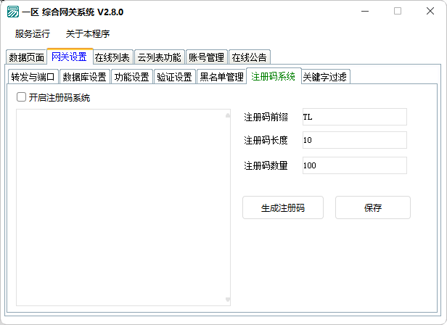
Task: Open the 验证设置 sub-tab
Action: (x=174, y=77)
